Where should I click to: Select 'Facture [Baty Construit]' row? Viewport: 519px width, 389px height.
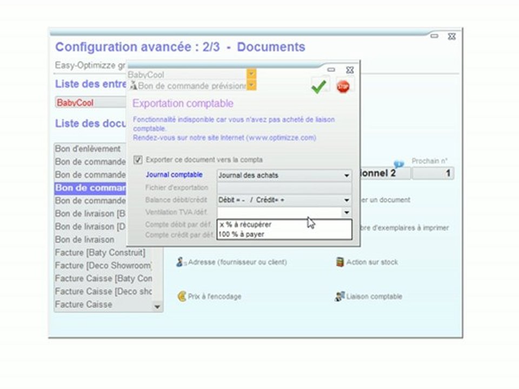coord(103,253)
